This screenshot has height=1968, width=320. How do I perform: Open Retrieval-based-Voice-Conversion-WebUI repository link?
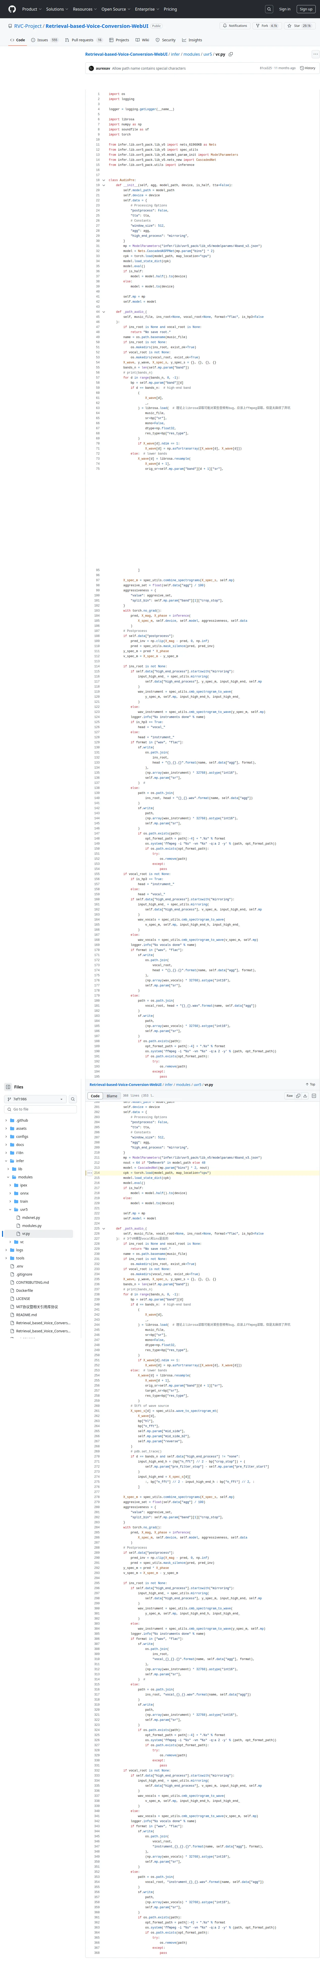click(x=97, y=26)
